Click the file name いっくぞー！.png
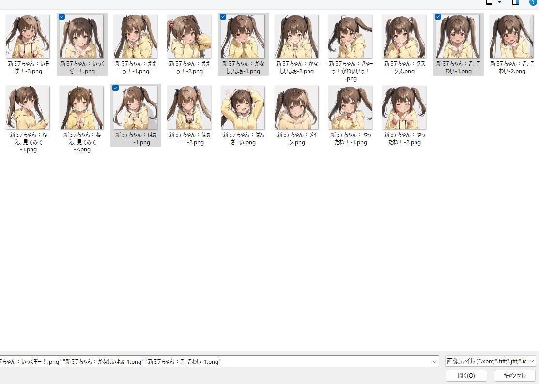The image size is (539, 384). pos(82,67)
